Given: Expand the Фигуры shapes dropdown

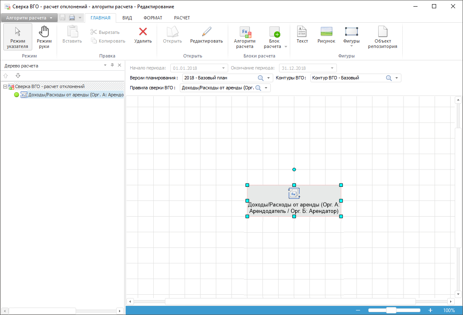Looking at the screenshot, I should [351, 46].
